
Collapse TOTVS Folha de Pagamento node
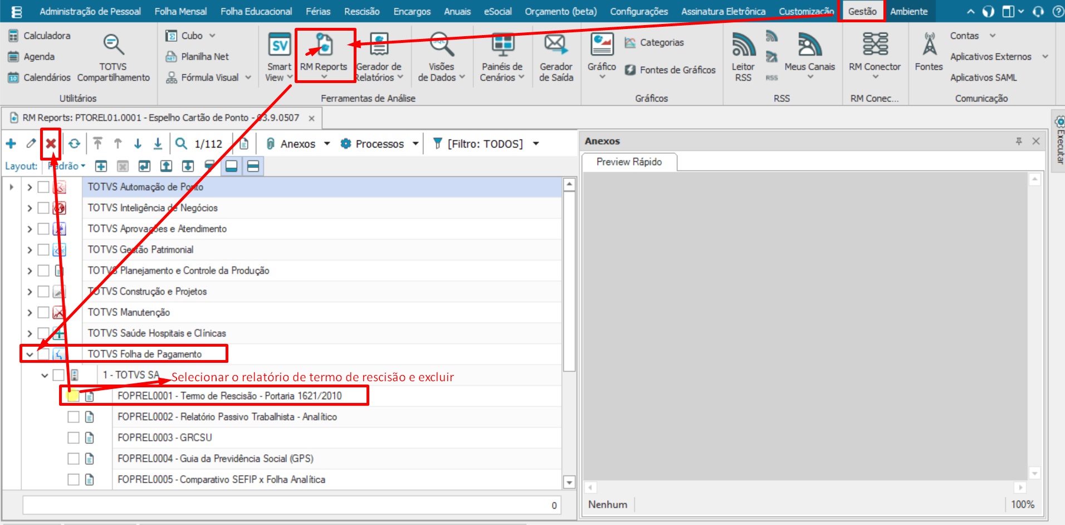coord(30,354)
